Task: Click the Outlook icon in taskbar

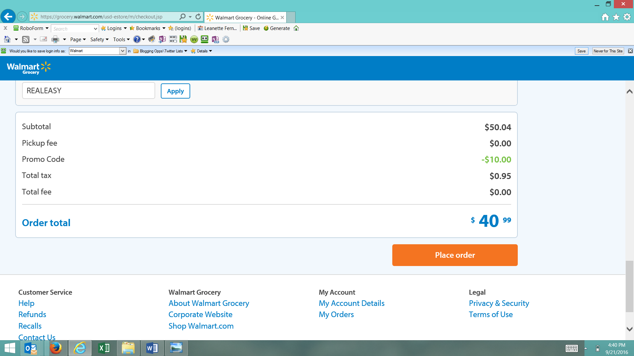Action: 31,348
